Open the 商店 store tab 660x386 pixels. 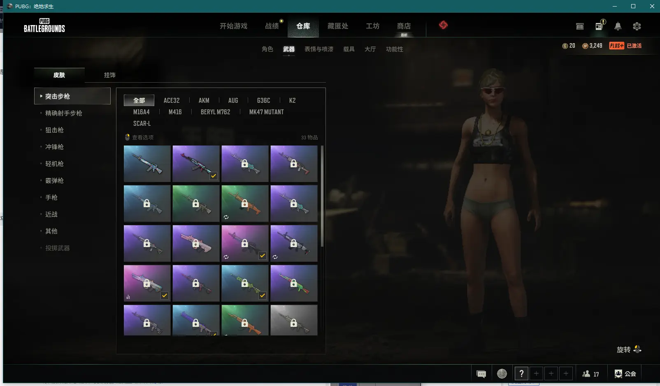404,26
